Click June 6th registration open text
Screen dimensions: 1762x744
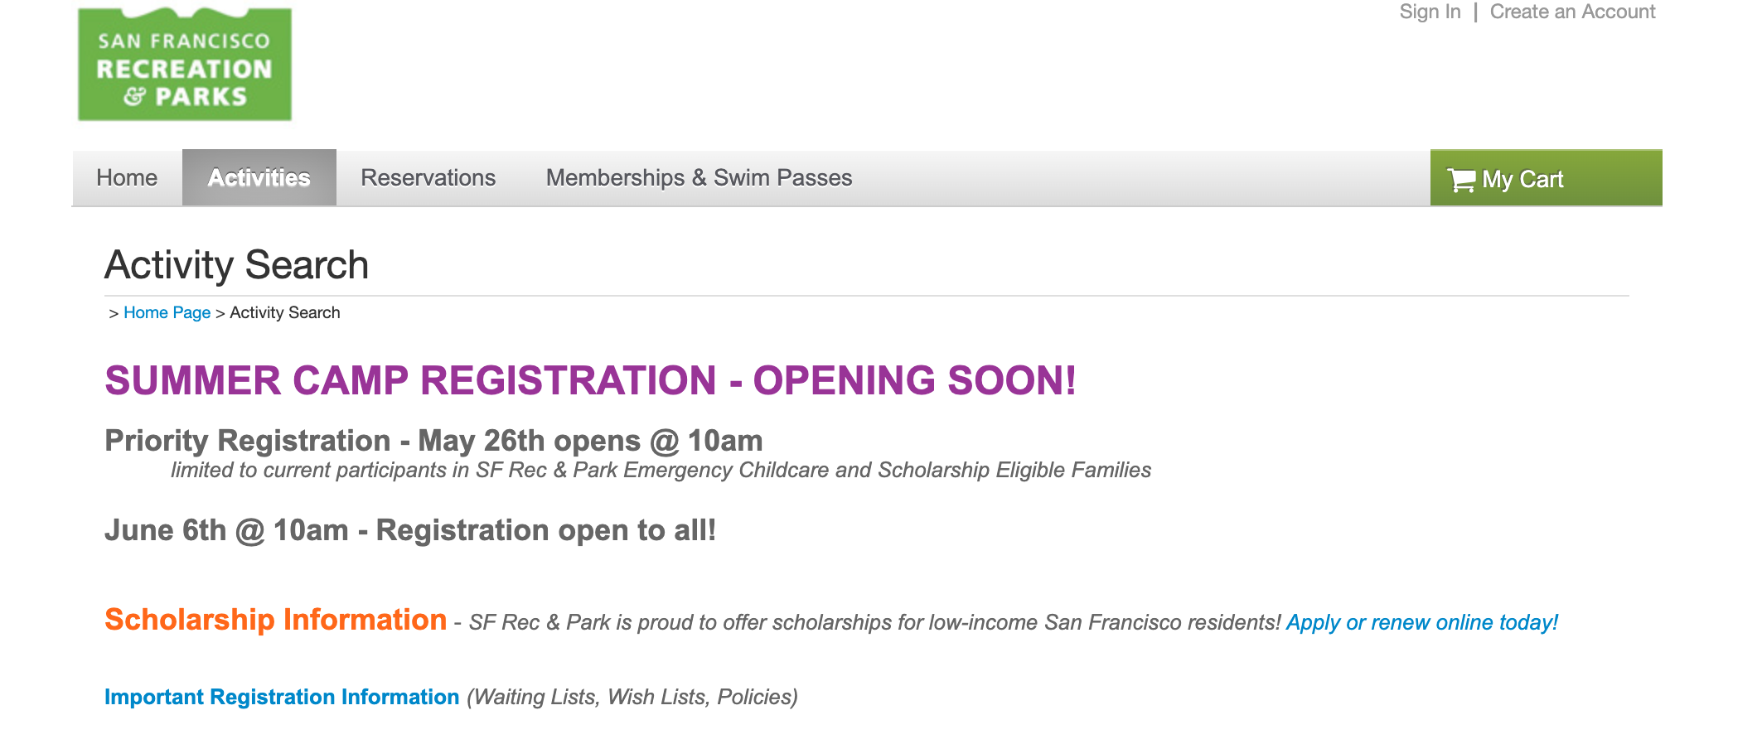[410, 530]
